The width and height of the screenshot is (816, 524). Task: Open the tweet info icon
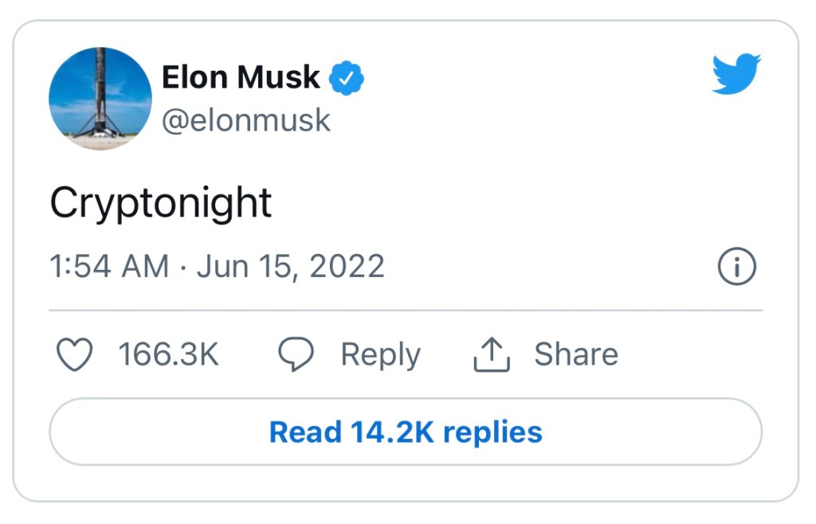tap(736, 268)
